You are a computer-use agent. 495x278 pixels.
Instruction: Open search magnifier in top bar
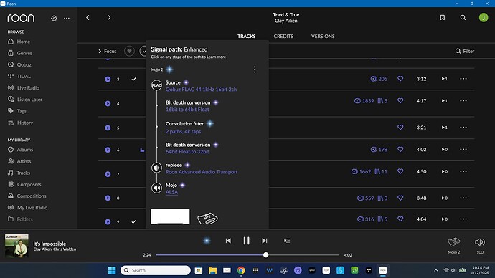[x=463, y=18]
